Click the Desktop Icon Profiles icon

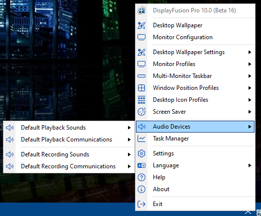[x=141, y=100]
